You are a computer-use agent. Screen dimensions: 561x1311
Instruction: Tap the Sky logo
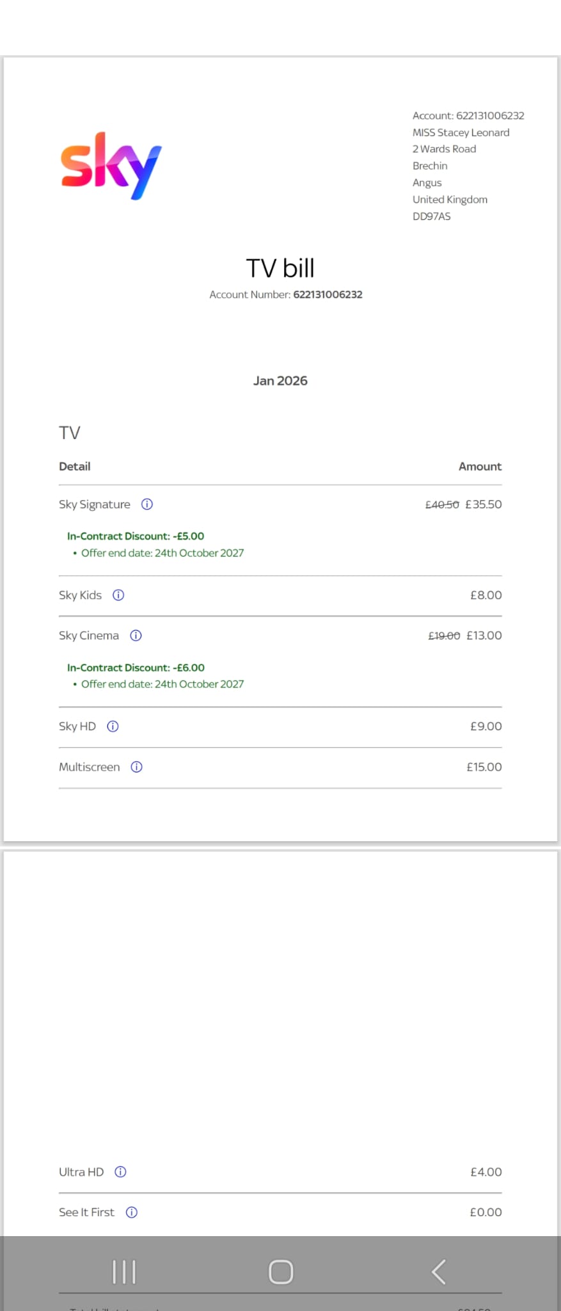(x=111, y=166)
